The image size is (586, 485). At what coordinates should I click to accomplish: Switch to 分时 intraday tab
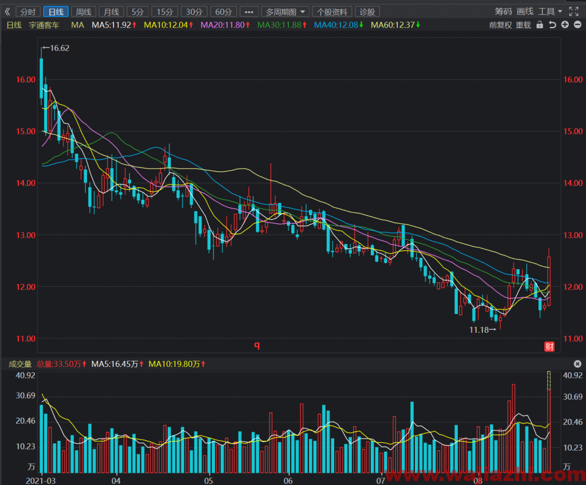point(28,12)
